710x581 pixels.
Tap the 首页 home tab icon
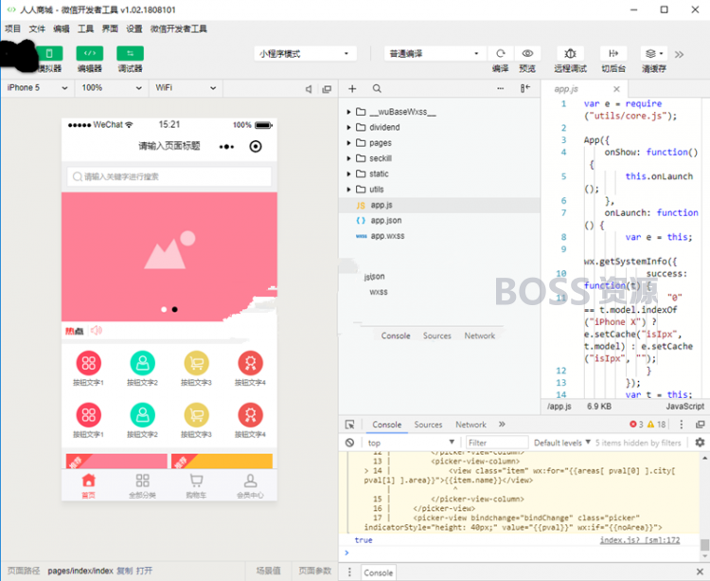point(89,481)
